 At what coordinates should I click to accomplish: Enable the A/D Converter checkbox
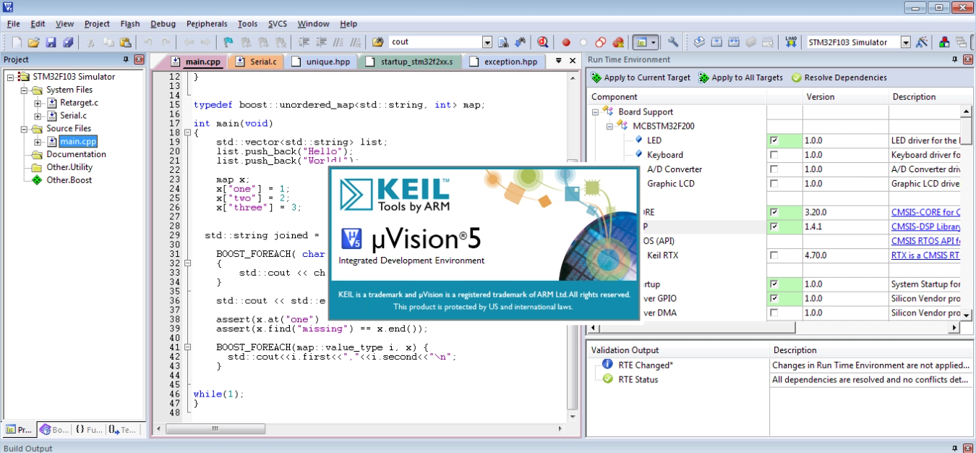(774, 169)
